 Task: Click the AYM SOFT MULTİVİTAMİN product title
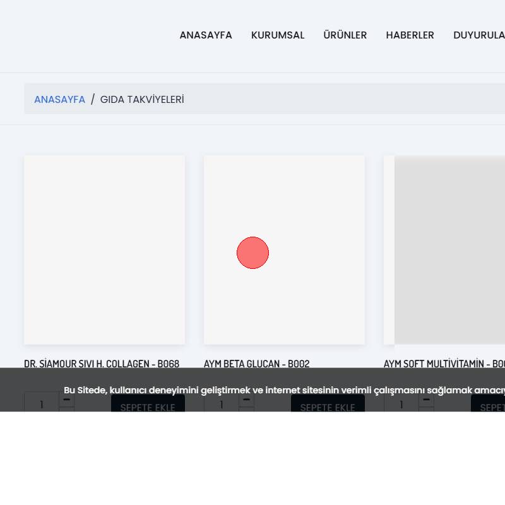pos(444,364)
